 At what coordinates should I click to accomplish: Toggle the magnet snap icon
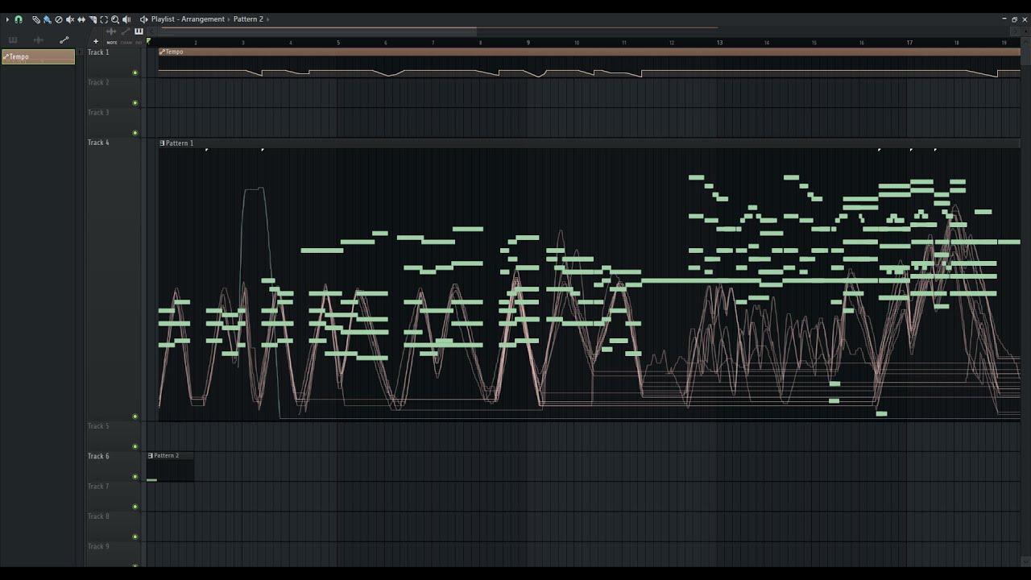[19, 19]
